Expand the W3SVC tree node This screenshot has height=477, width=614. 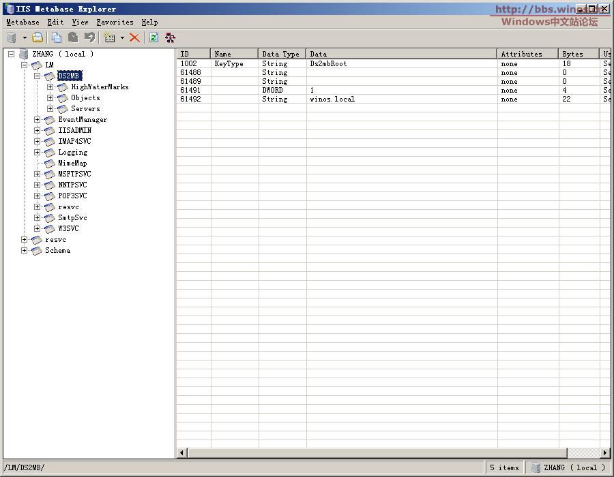pos(38,229)
